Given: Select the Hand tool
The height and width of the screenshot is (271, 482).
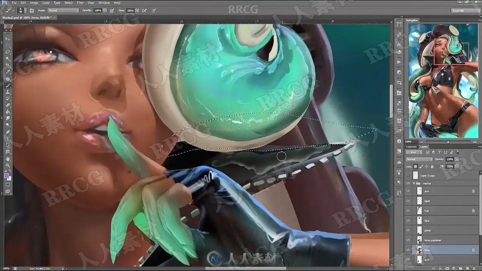Looking at the screenshot, I should coord(8,159).
